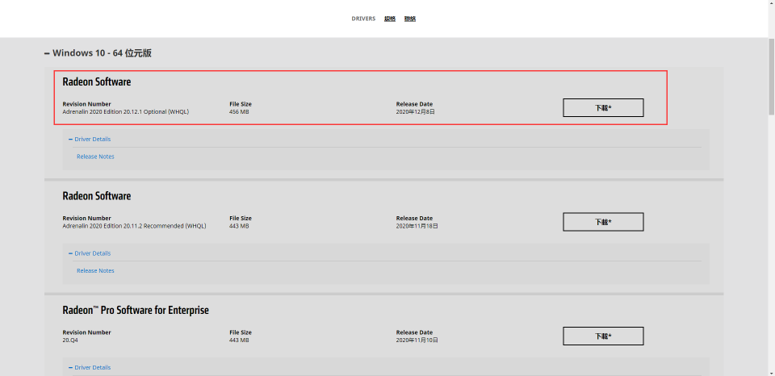The height and width of the screenshot is (376, 775).
Task: Select the text 'Adrenalin 2020 Edition 20.11.2 Recommended (WHQL)'
Action: coord(134,226)
